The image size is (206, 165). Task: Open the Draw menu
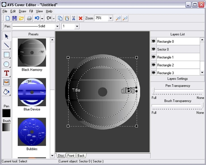(22, 11)
